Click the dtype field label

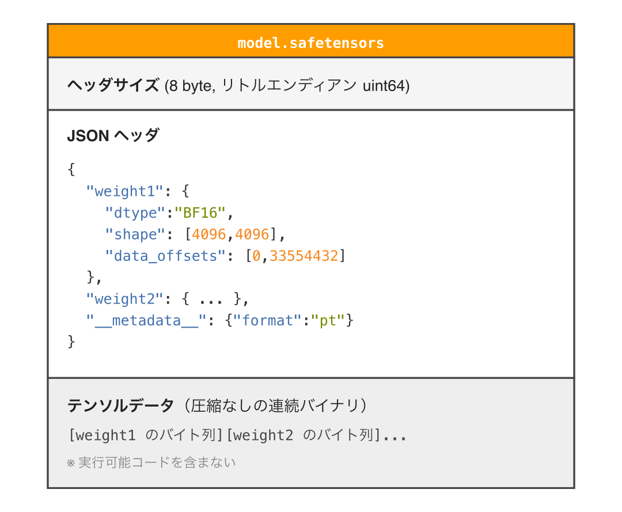139,213
